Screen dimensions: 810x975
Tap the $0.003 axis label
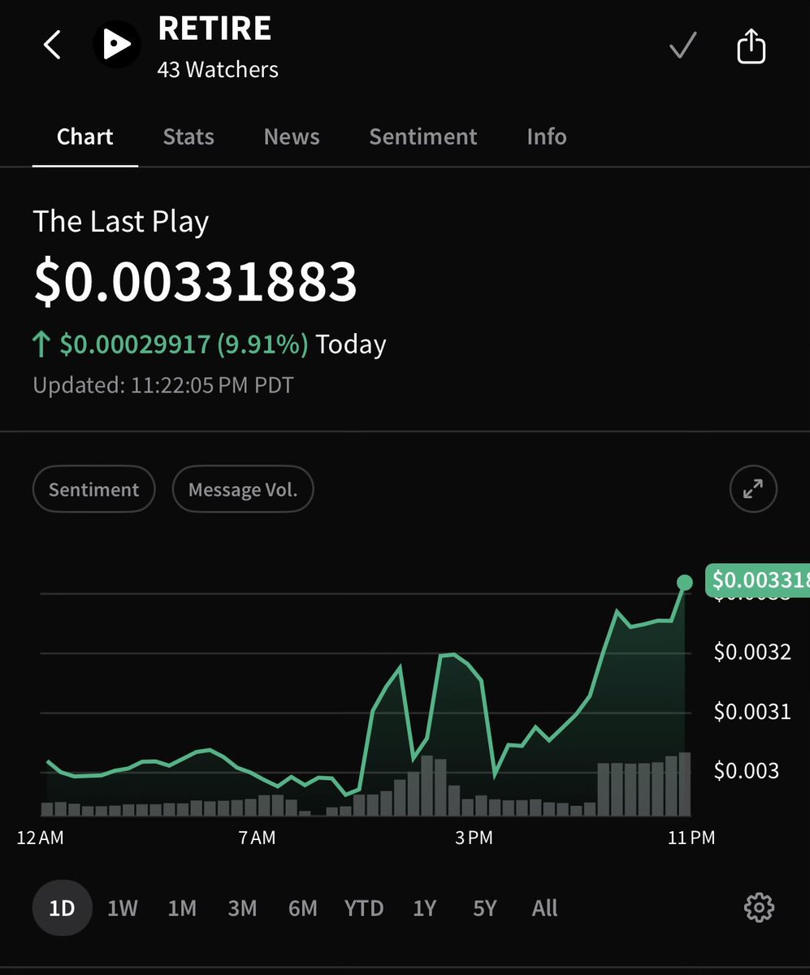747,771
